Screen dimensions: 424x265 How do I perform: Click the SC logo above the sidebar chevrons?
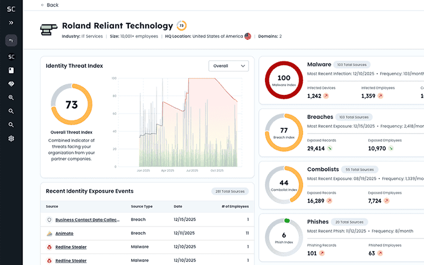click(11, 9)
